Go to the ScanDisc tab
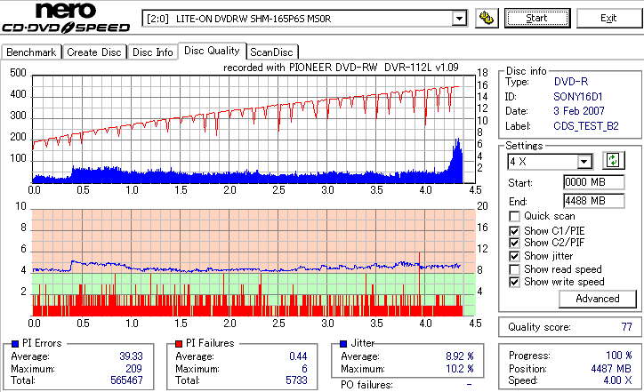The width and height of the screenshot is (644, 392). point(271,52)
